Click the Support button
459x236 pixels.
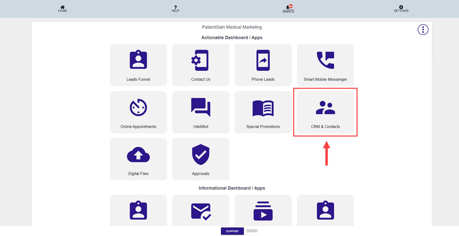pos(232,231)
